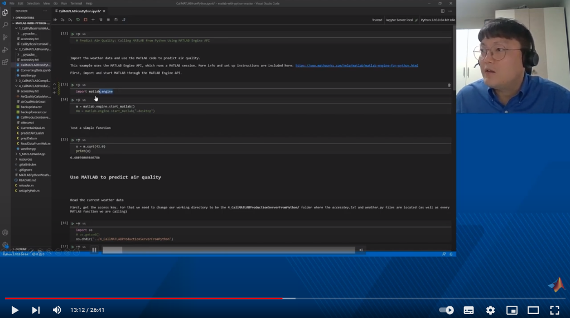Open the Selection menu
The height and width of the screenshot is (318, 570).
[x=33, y=3]
